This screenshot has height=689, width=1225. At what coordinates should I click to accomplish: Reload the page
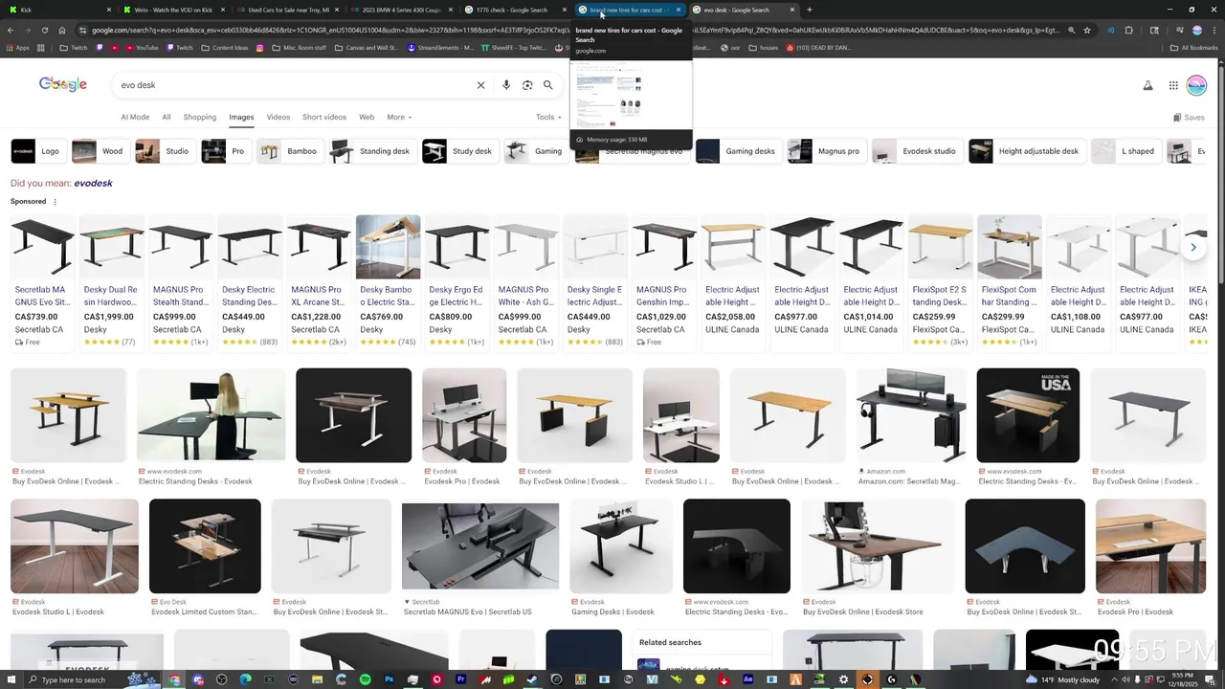[x=46, y=30]
